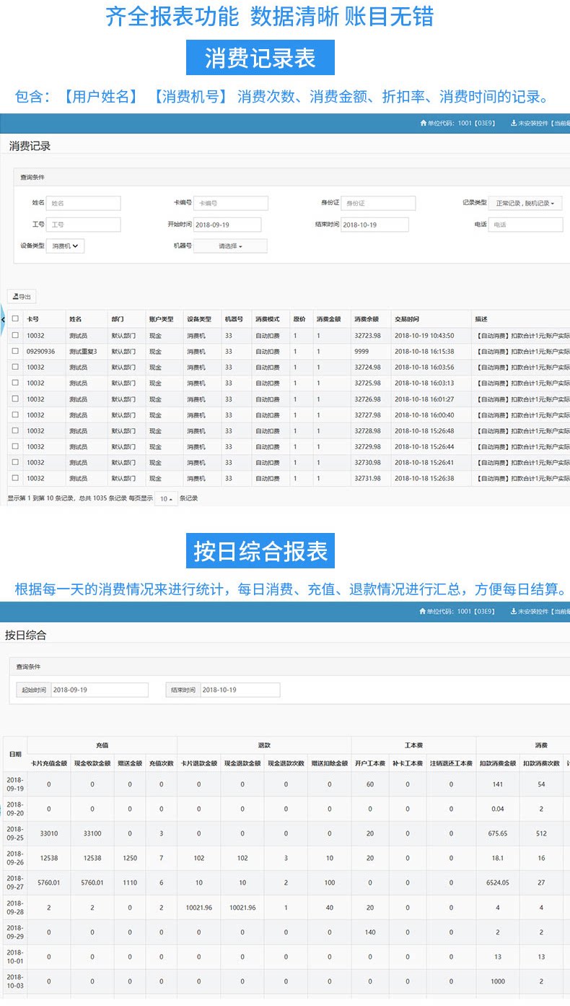
Task: Click the 2018-10-03 date row label
Action: point(14,981)
